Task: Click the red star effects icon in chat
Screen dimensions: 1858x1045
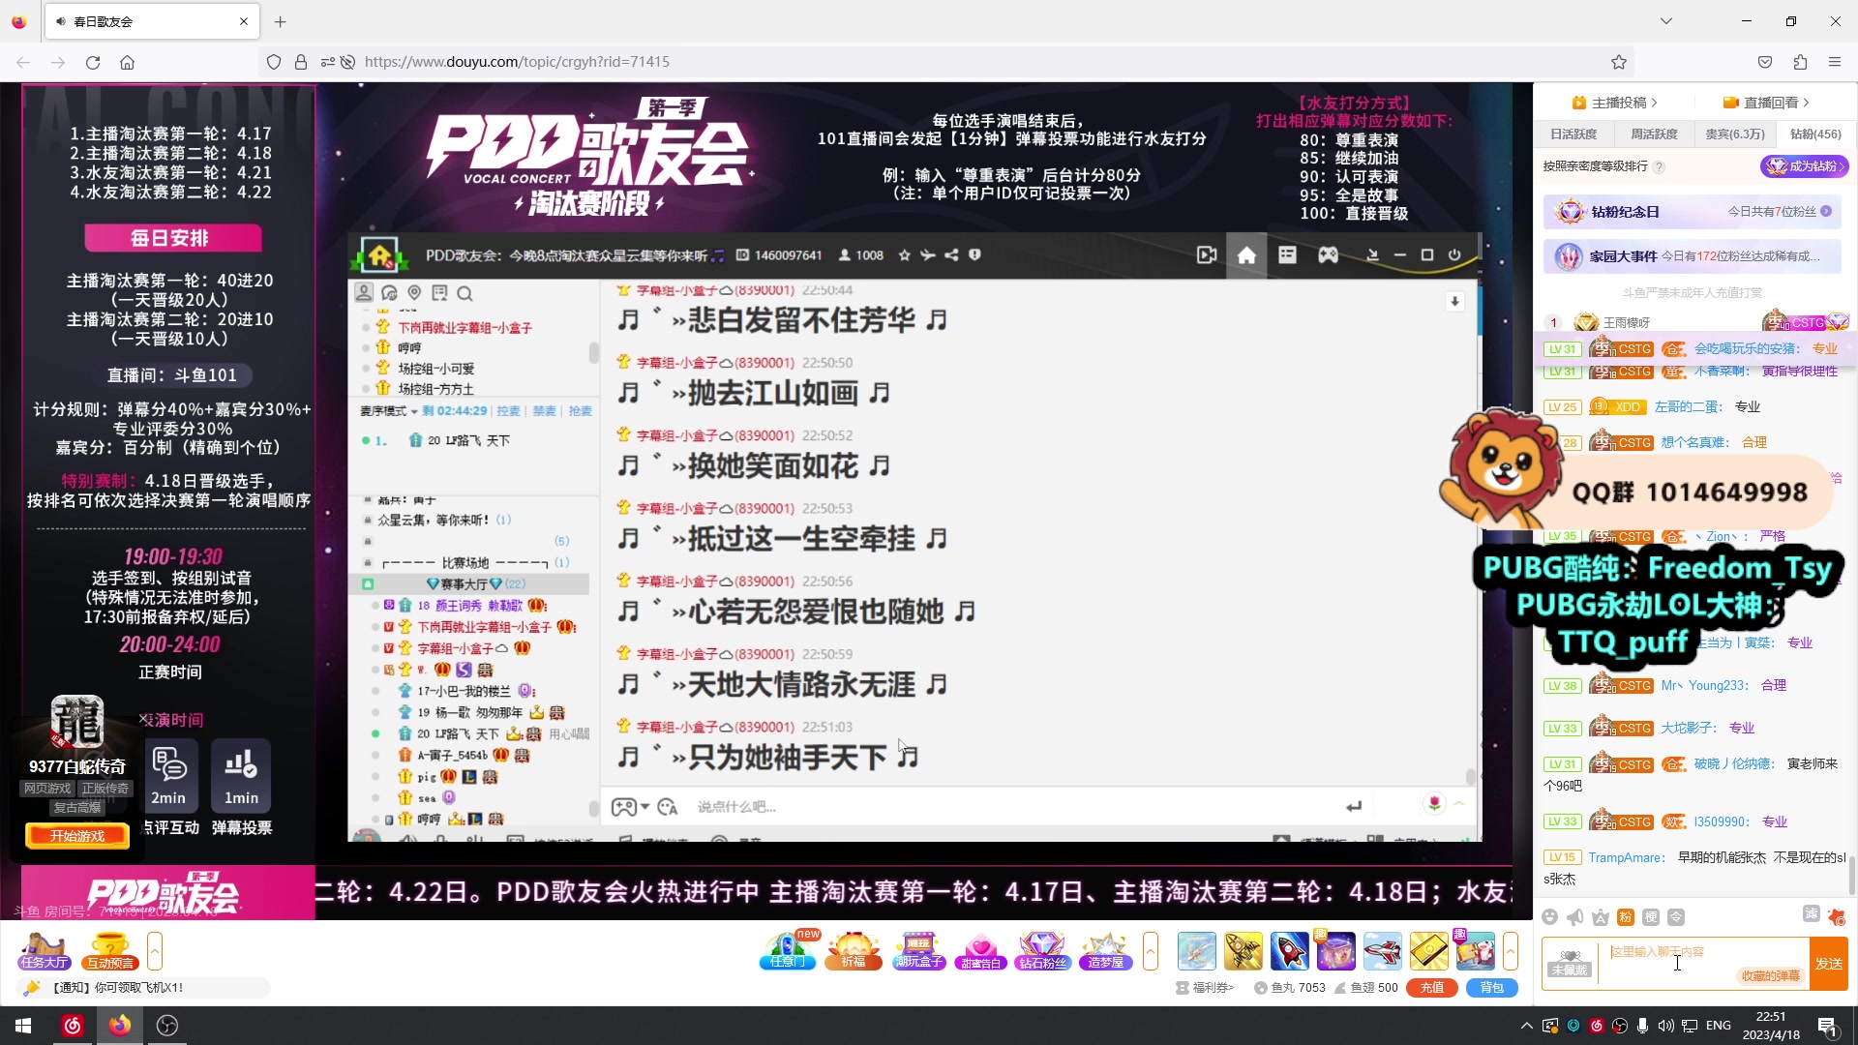Action: (1837, 916)
